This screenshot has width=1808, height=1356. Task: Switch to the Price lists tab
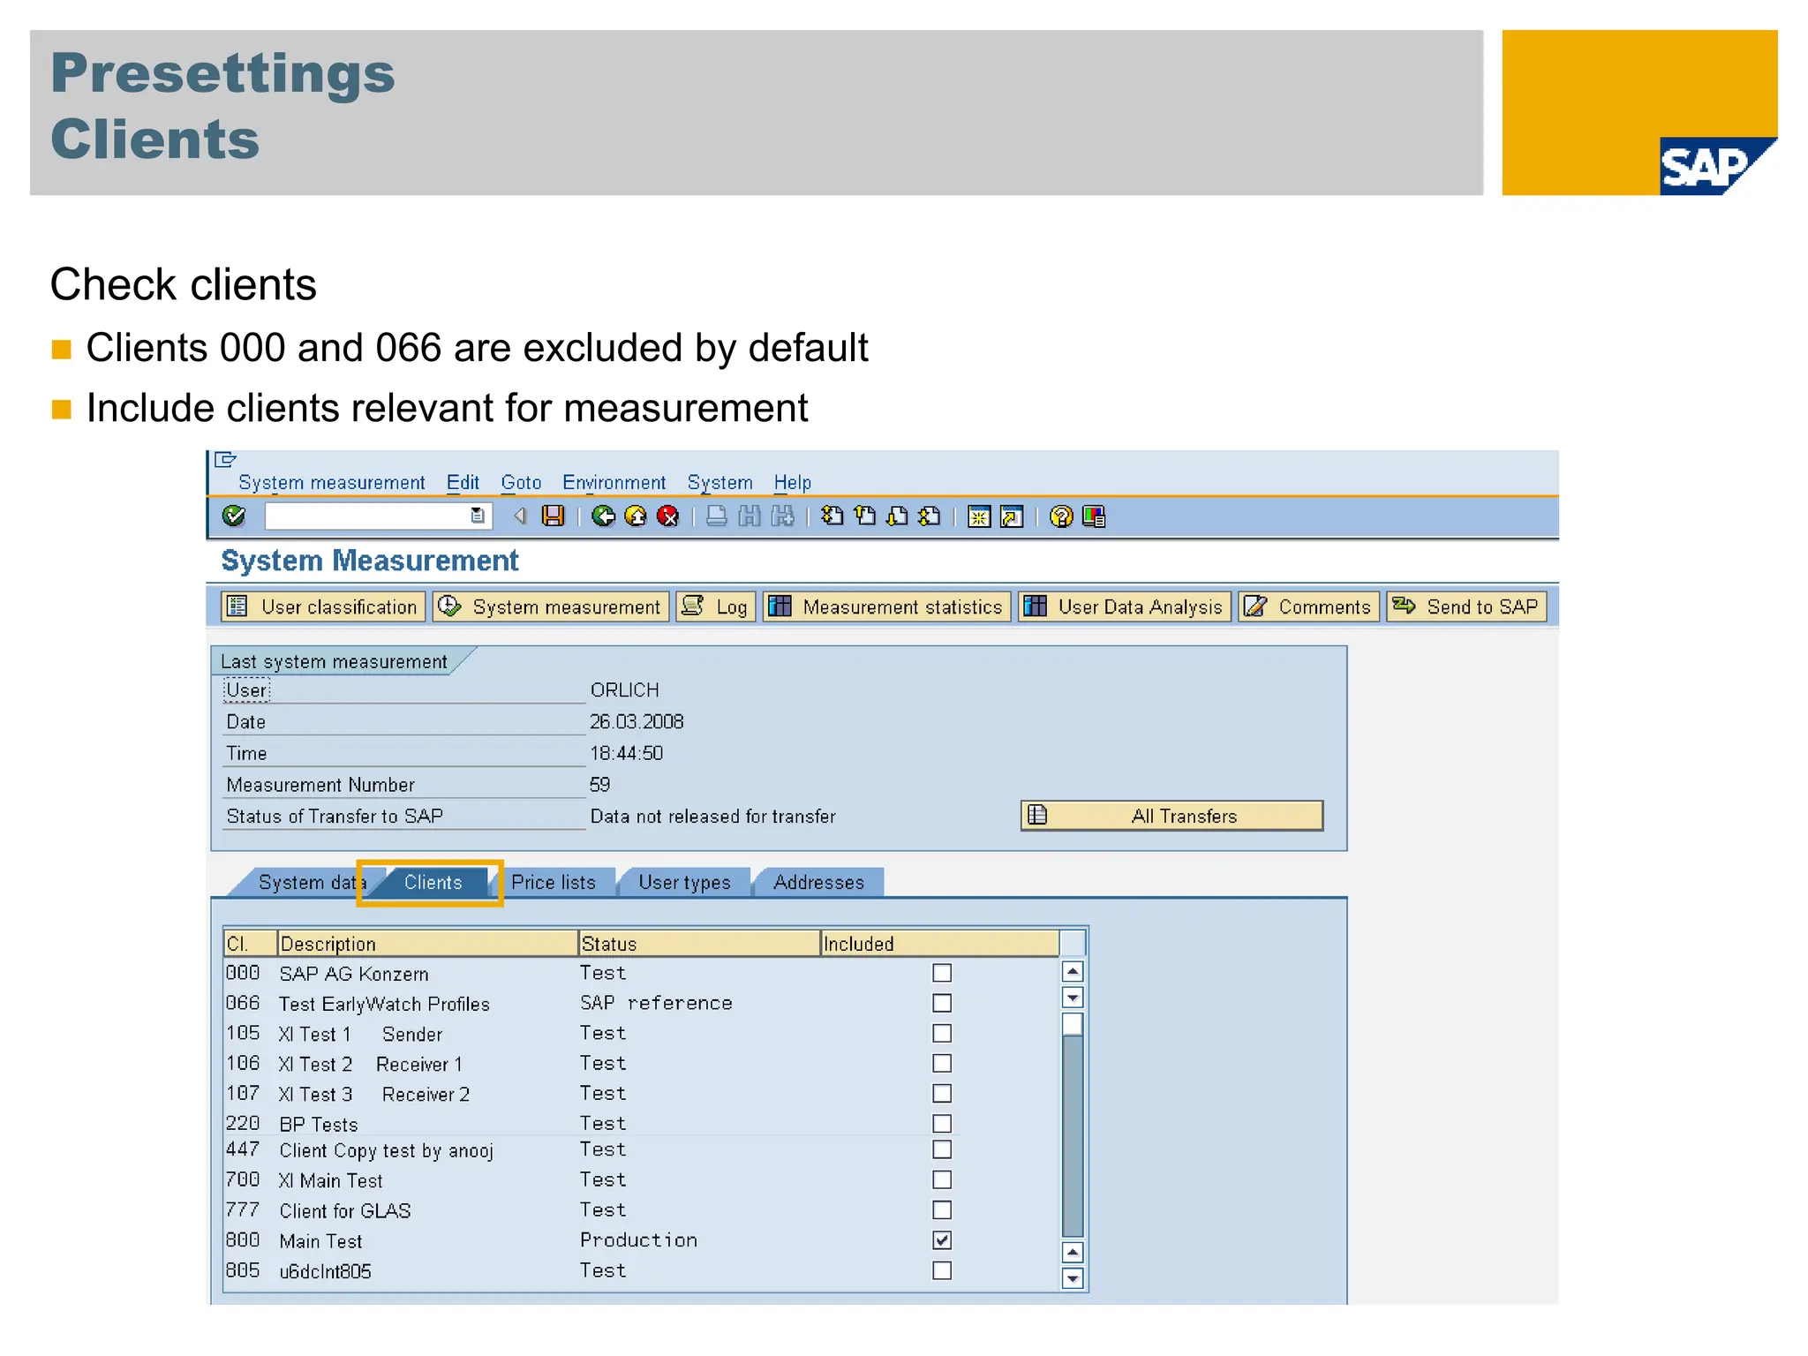click(x=554, y=882)
